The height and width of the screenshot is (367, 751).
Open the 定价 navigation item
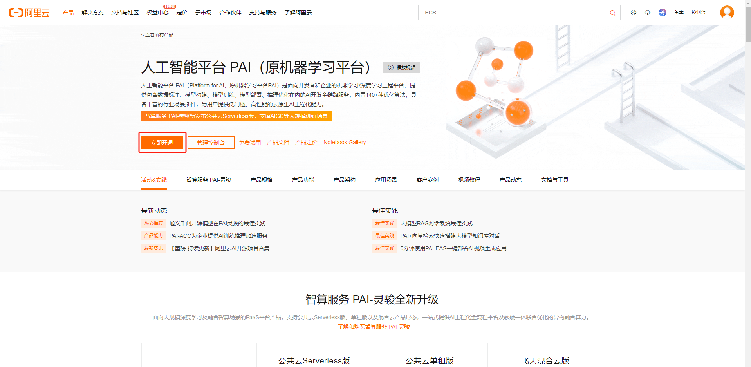pos(182,13)
